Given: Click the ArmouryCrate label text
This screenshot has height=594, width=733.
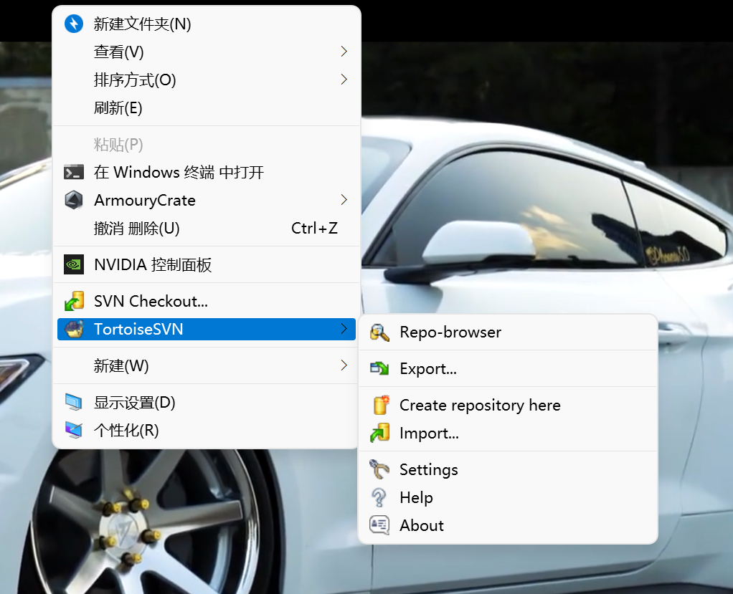Looking at the screenshot, I should [145, 201].
